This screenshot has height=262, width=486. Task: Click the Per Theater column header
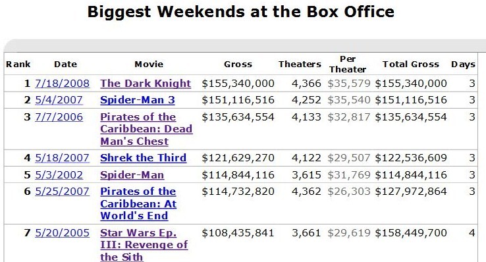tap(348, 64)
